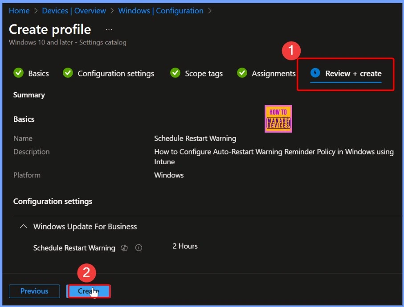This screenshot has height=307, width=404.
Task: Click the profile name Schedule Restart Warning value
Action: (195, 138)
